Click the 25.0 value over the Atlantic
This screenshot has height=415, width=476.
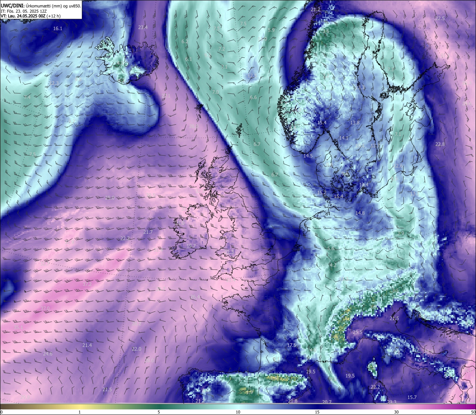pos(110,198)
